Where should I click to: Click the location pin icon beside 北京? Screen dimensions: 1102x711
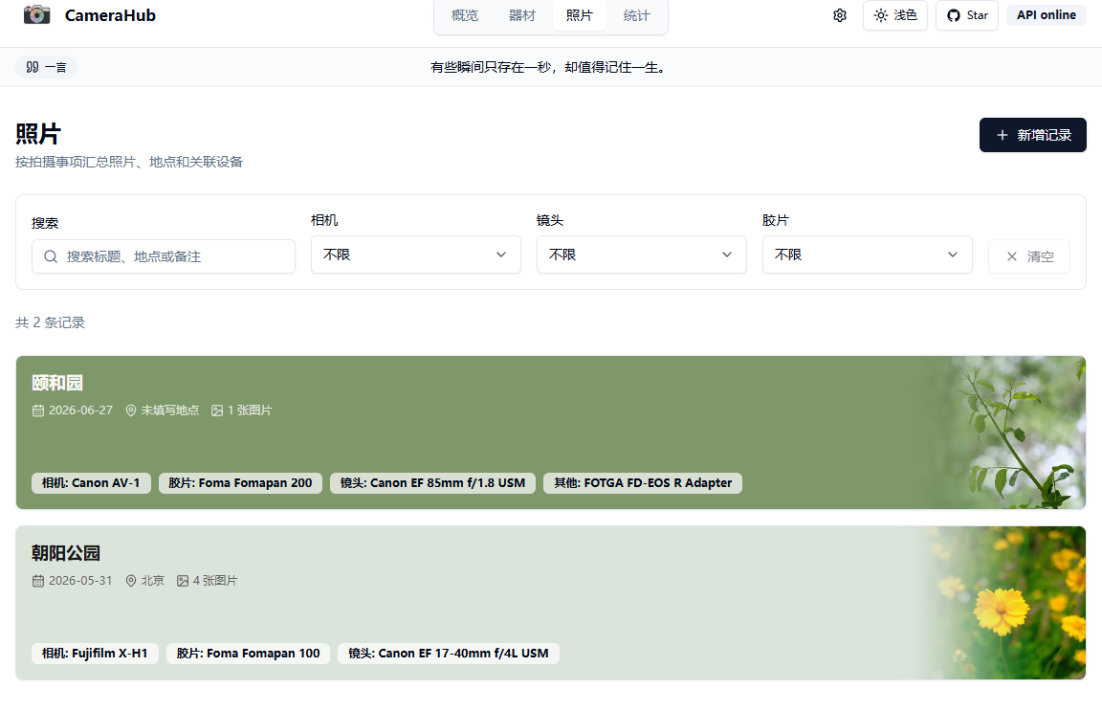coord(131,581)
